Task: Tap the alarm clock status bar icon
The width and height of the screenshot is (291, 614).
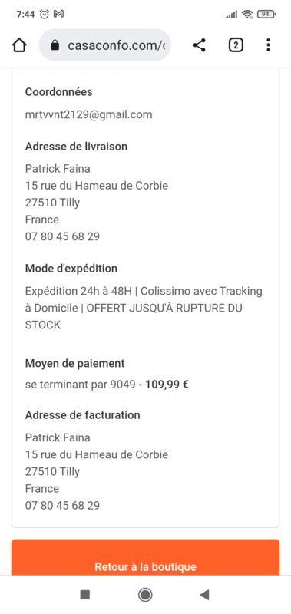Action: click(x=45, y=15)
